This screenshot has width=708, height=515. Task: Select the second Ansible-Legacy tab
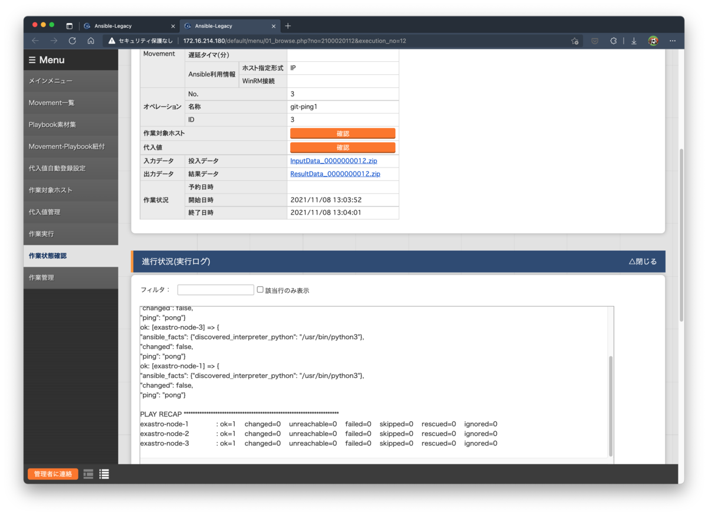click(x=230, y=26)
